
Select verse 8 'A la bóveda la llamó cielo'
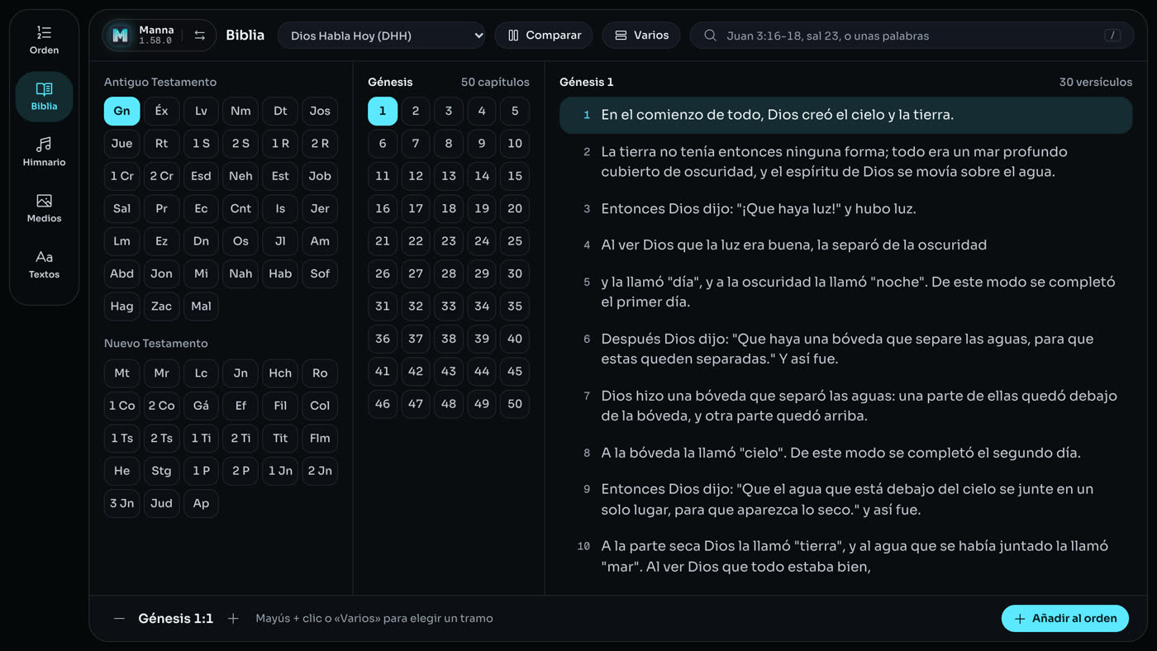pyautogui.click(x=845, y=453)
